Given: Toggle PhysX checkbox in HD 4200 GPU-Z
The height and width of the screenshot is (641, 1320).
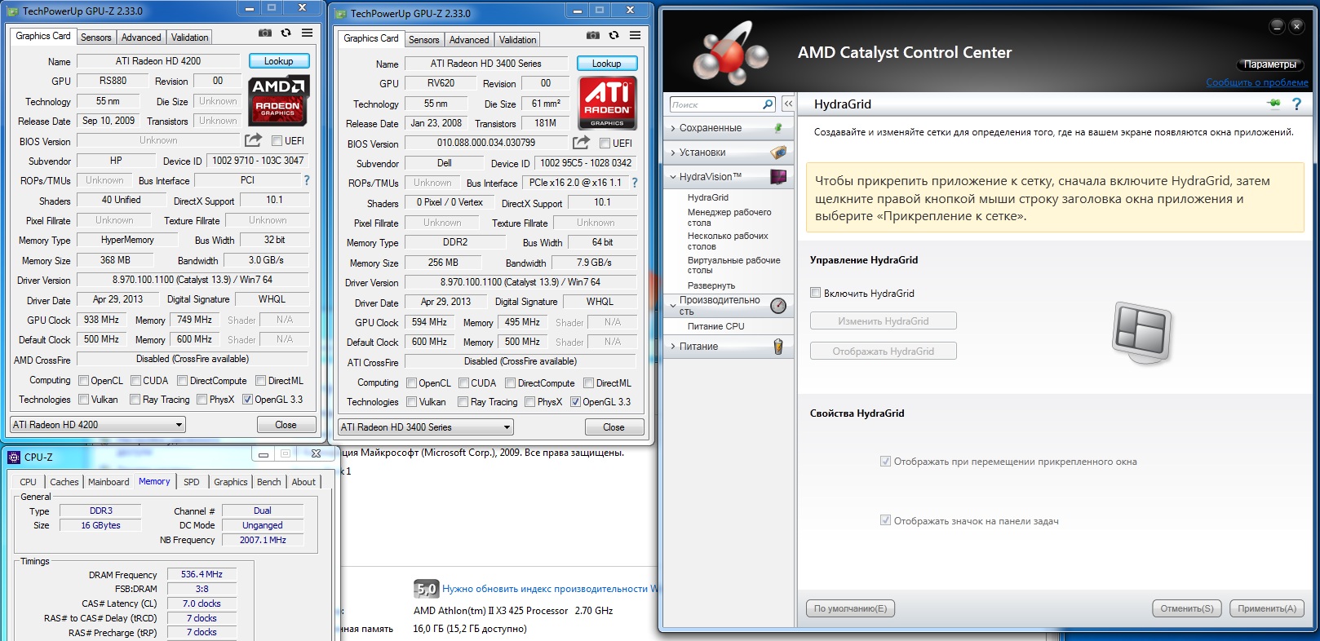Looking at the screenshot, I should pyautogui.click(x=202, y=400).
